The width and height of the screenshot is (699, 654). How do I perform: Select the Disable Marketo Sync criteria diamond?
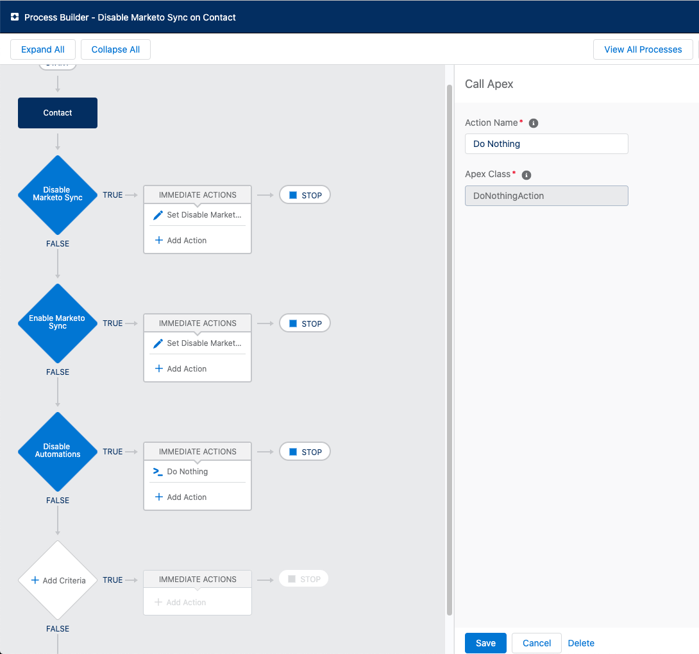coord(58,194)
